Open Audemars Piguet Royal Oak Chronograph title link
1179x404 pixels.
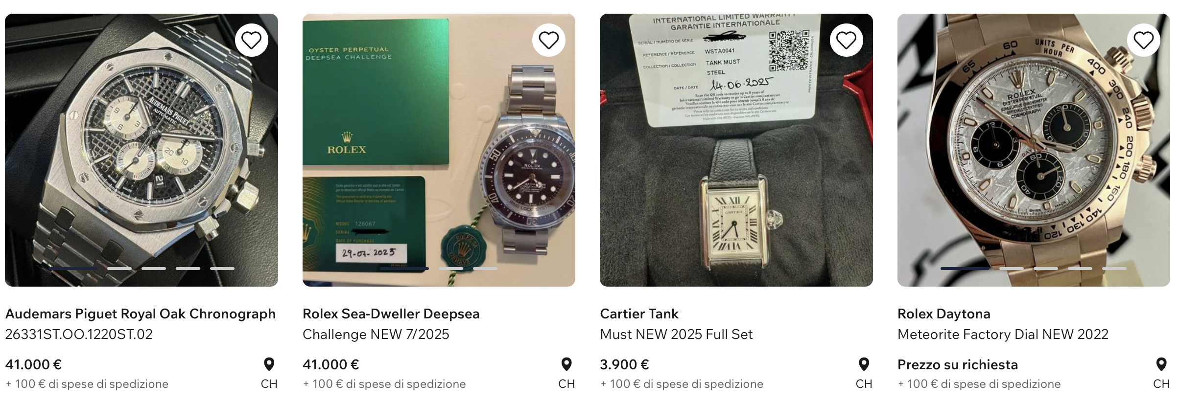click(x=141, y=314)
